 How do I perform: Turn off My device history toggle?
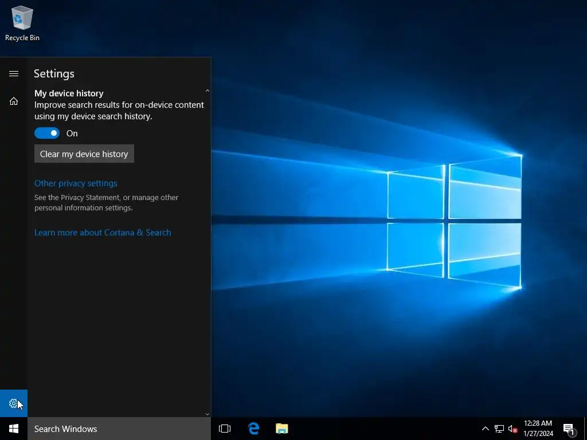47,133
